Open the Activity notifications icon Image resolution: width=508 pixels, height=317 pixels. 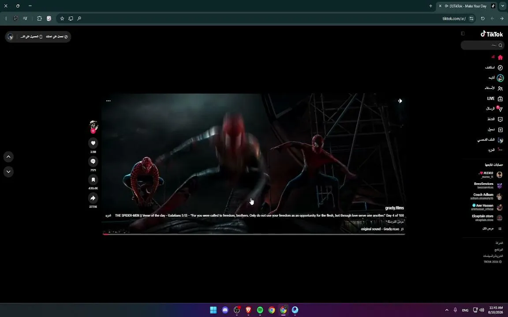(500, 119)
